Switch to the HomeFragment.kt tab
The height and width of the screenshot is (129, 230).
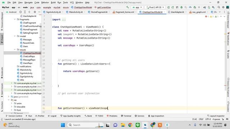click(x=99, y=12)
